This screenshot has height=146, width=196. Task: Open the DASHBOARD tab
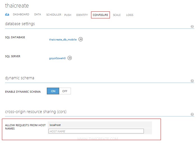pos(21,15)
